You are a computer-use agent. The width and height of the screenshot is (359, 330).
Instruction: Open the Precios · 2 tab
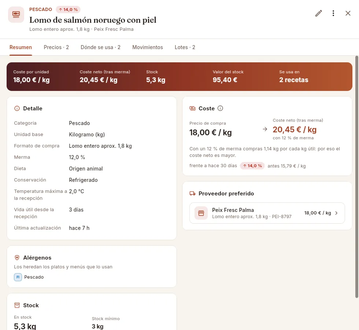click(x=56, y=47)
